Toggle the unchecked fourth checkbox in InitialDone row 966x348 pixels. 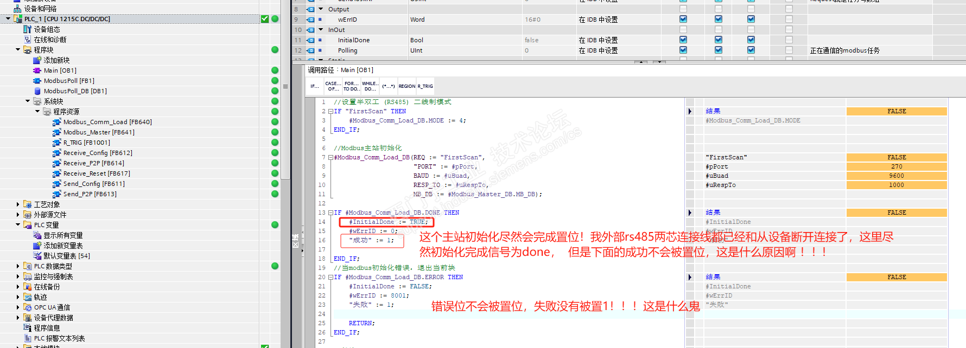click(x=789, y=40)
